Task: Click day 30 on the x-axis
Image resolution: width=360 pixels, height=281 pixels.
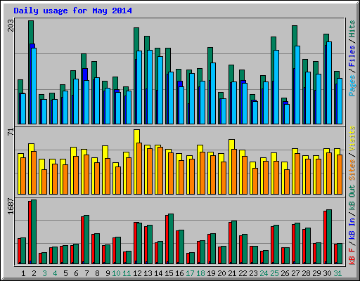Action: (x=327, y=273)
